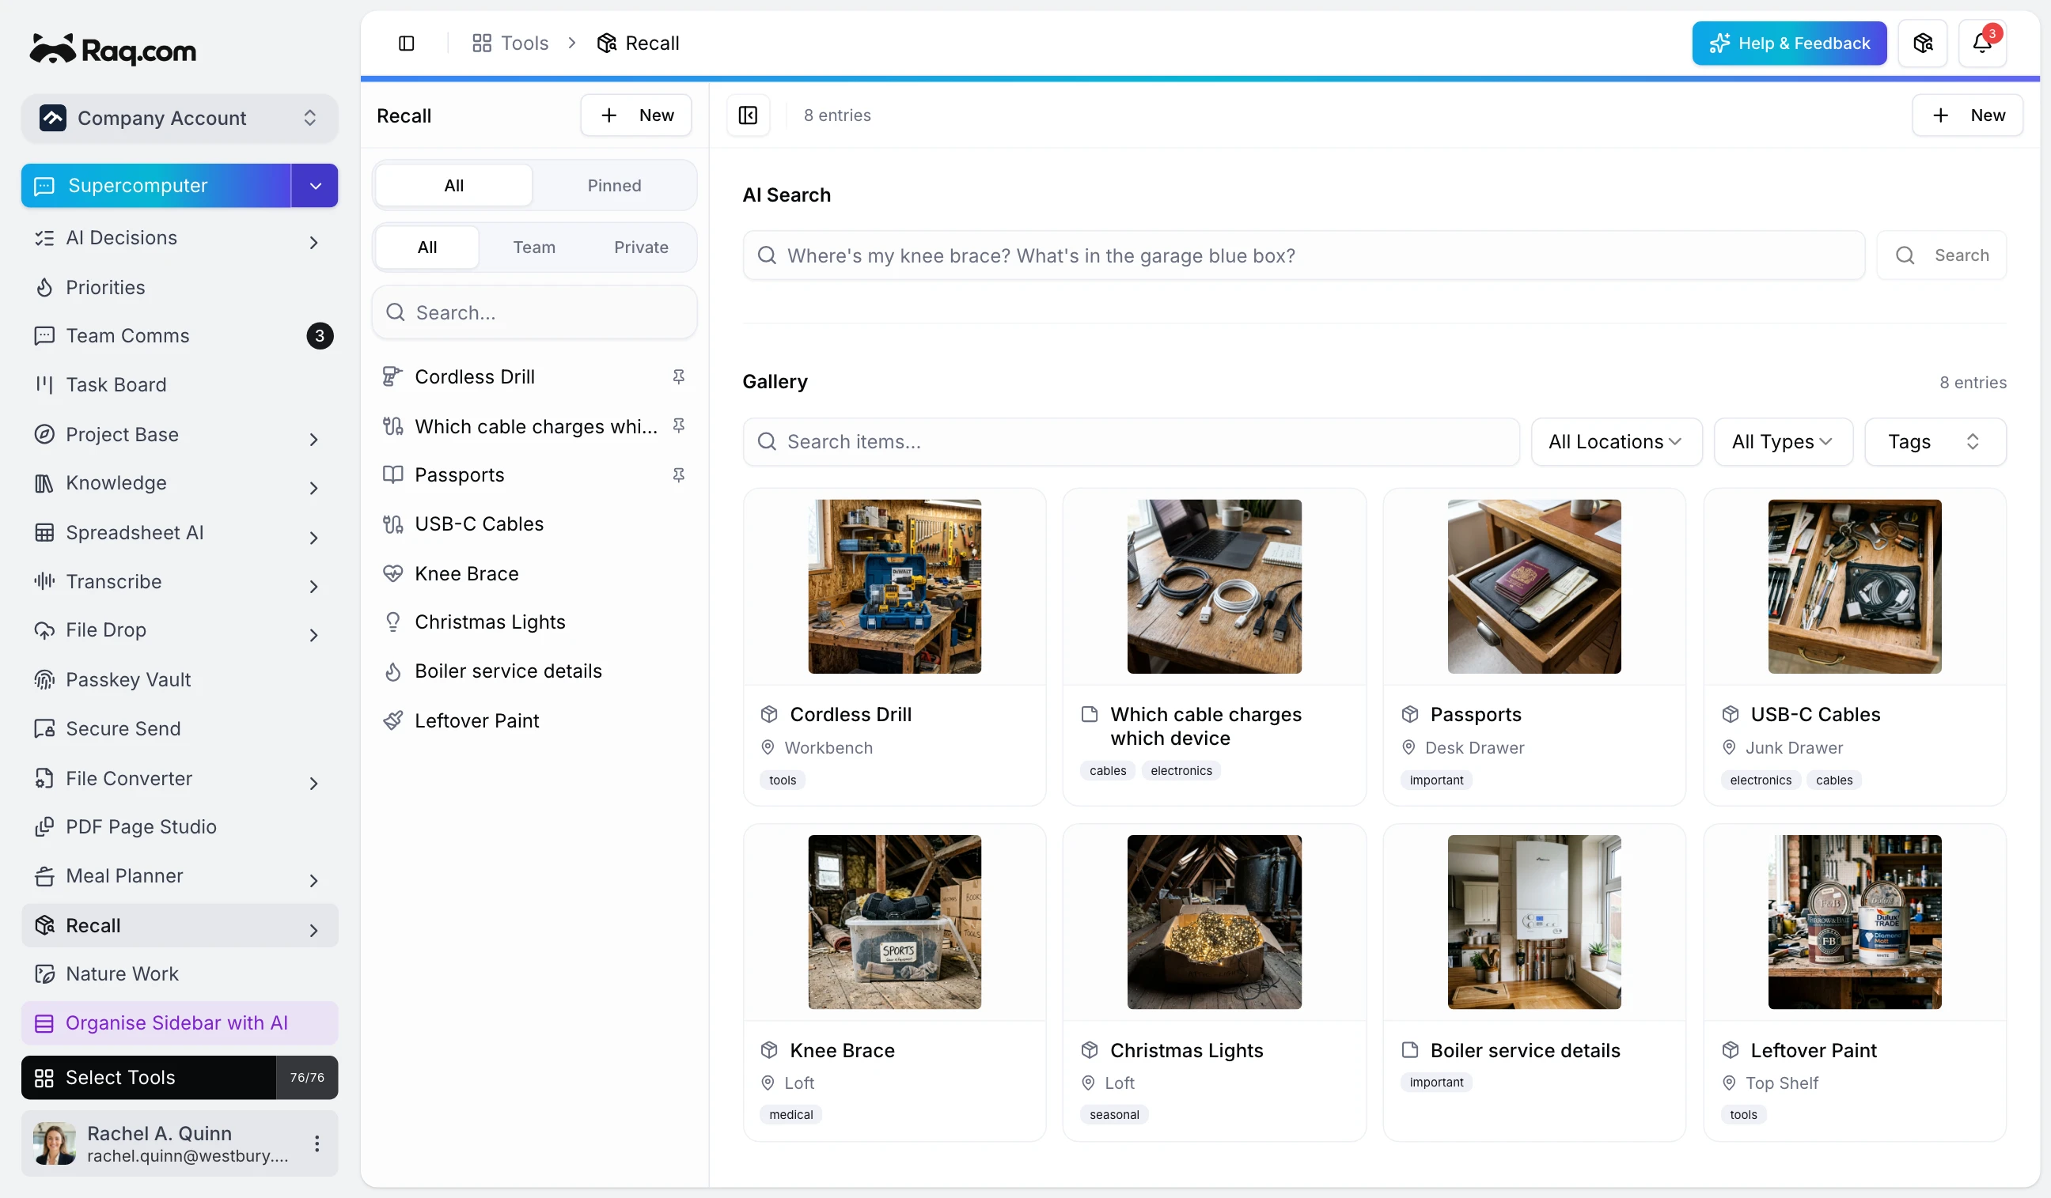Open the Tags filter selector
The image size is (2051, 1198).
coord(1935,441)
